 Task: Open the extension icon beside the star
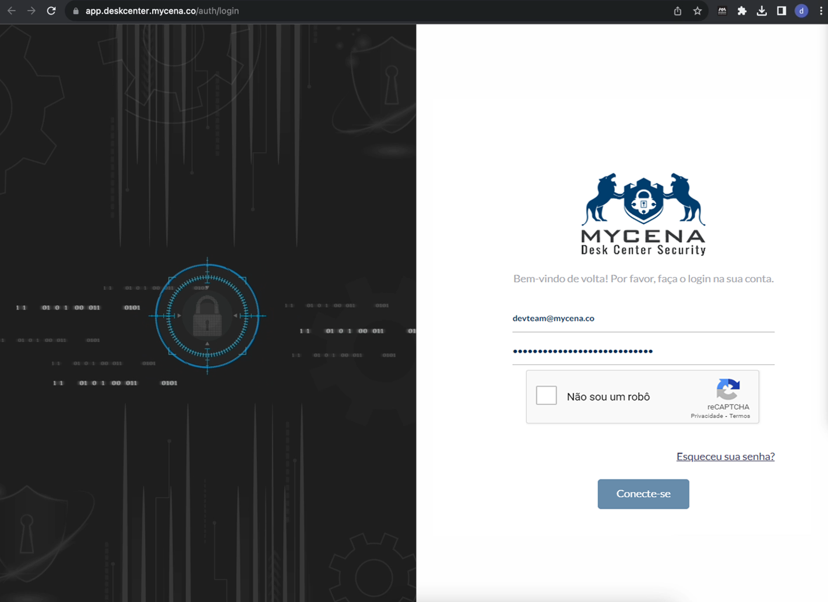[722, 11]
